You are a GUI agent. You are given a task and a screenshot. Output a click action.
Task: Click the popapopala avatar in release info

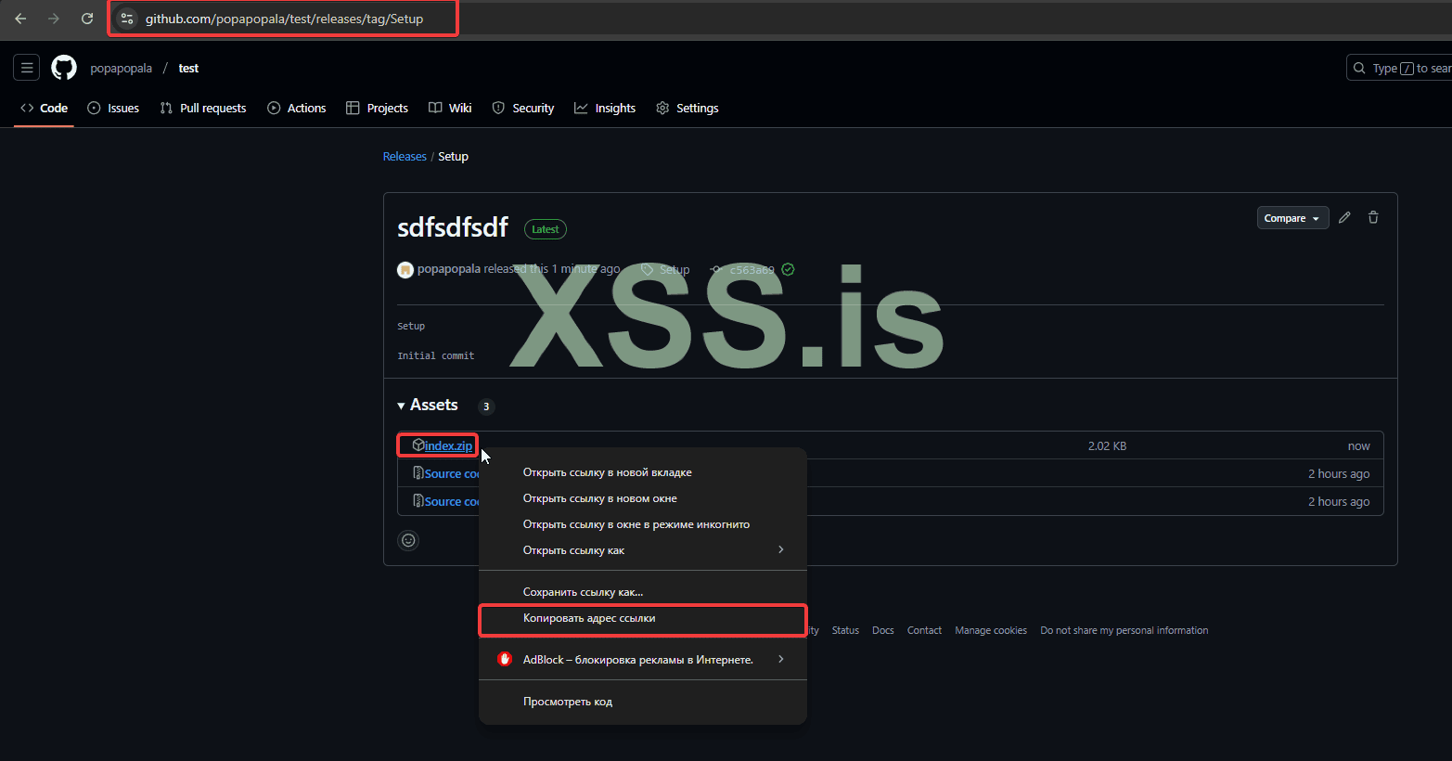click(405, 270)
